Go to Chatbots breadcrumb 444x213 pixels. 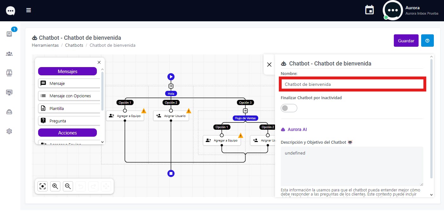[x=74, y=45]
